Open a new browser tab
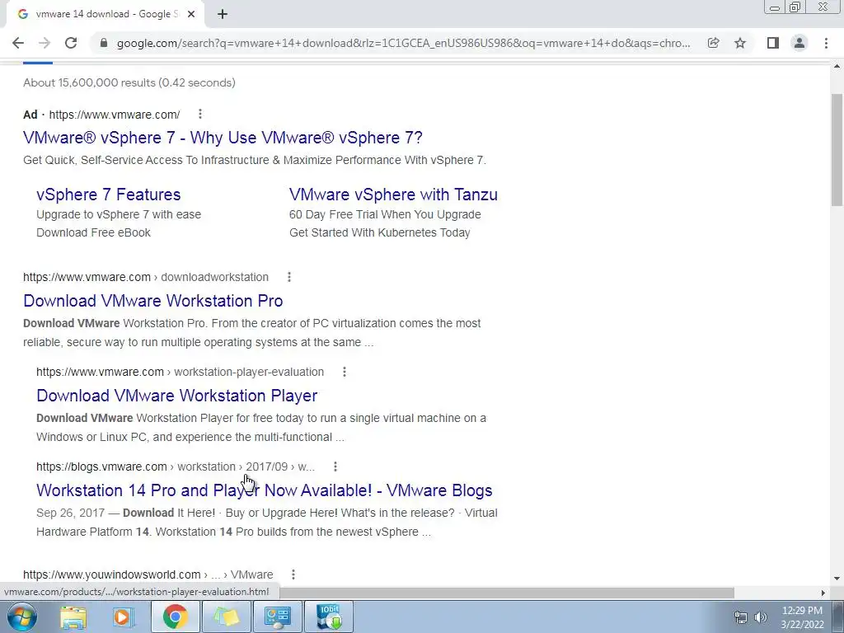Viewport: 844px width, 633px height. (x=223, y=15)
